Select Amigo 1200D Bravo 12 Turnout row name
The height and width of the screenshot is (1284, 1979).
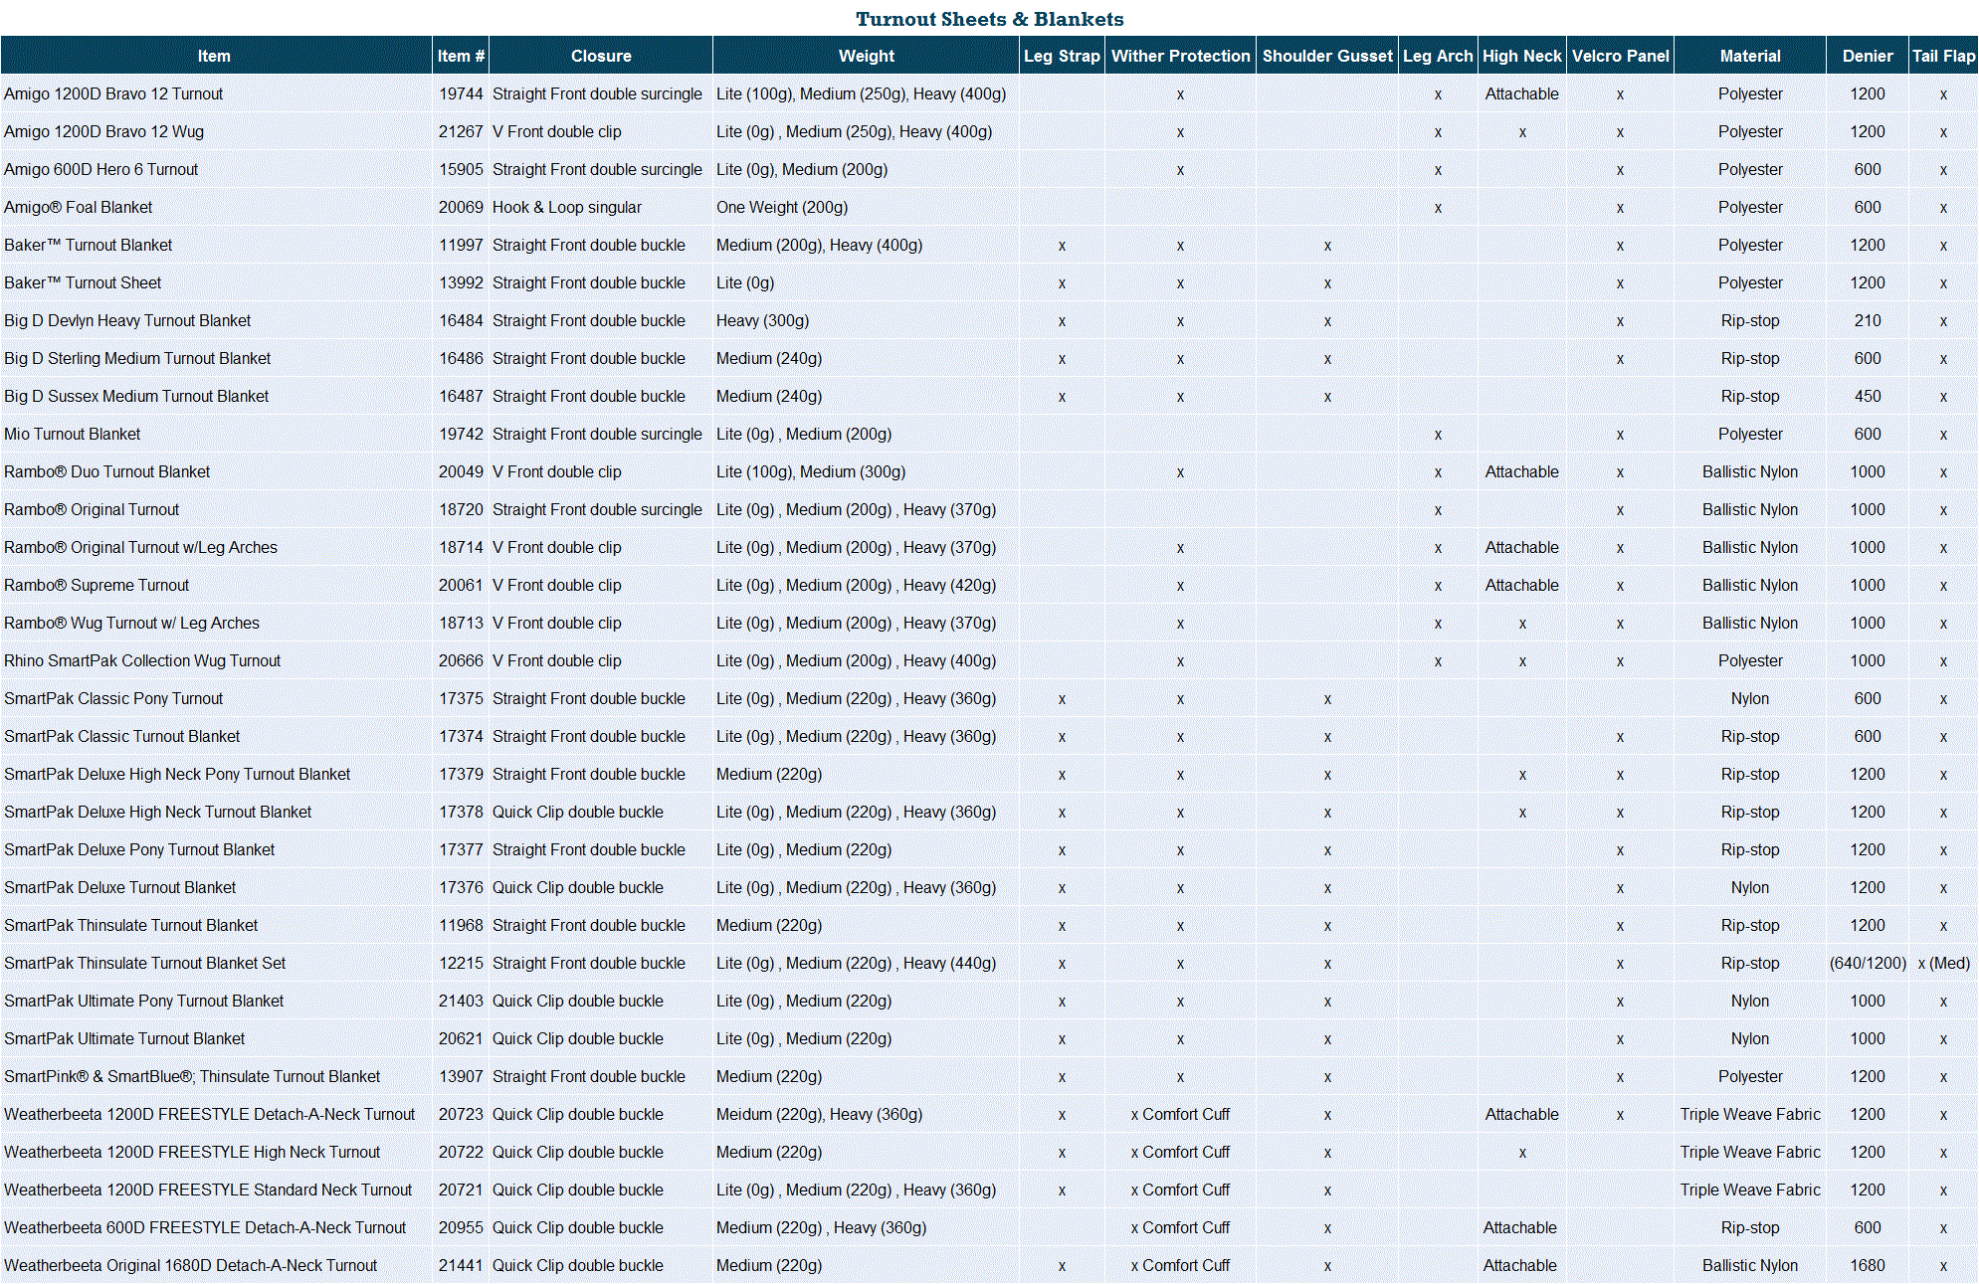coord(113,93)
